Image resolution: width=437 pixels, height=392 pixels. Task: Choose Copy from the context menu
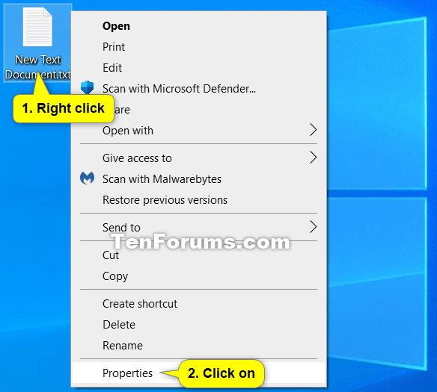[199, 276]
